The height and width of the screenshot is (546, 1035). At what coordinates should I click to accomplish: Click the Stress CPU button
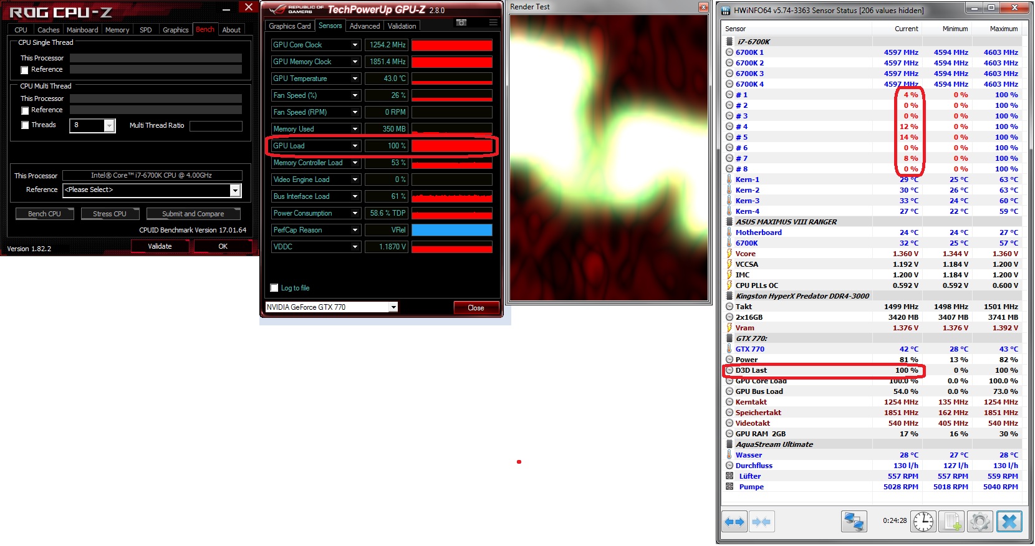click(110, 214)
